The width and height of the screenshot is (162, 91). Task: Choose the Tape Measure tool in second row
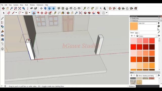(55, 13)
